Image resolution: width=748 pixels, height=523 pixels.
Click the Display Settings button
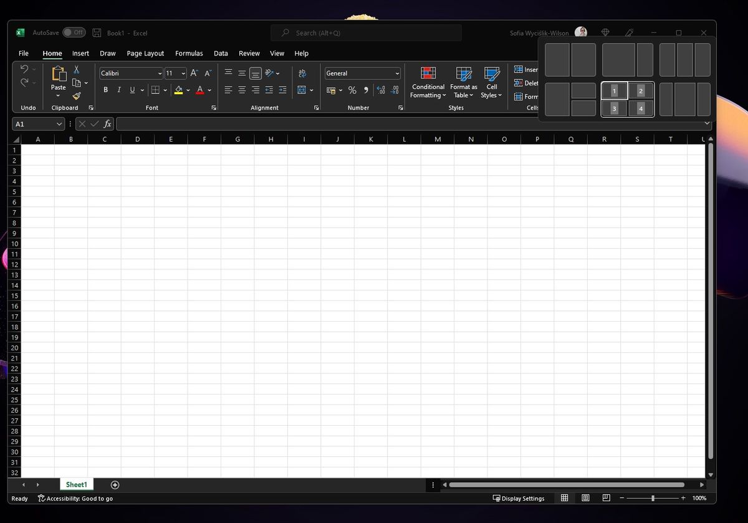click(519, 498)
